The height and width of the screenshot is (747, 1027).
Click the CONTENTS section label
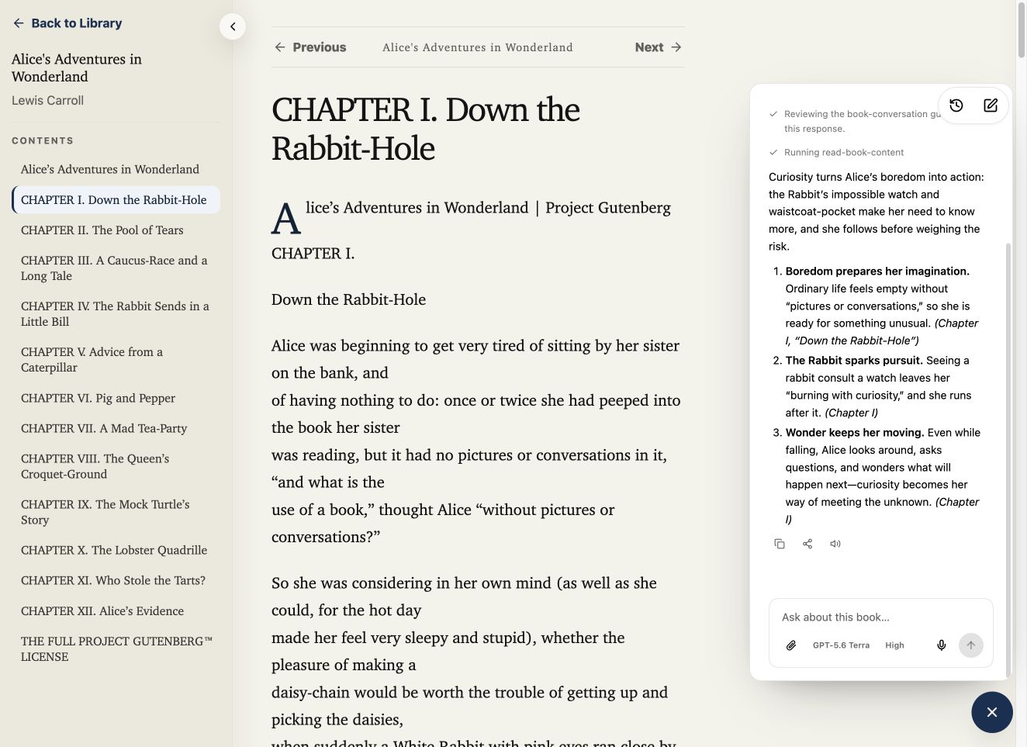43,140
